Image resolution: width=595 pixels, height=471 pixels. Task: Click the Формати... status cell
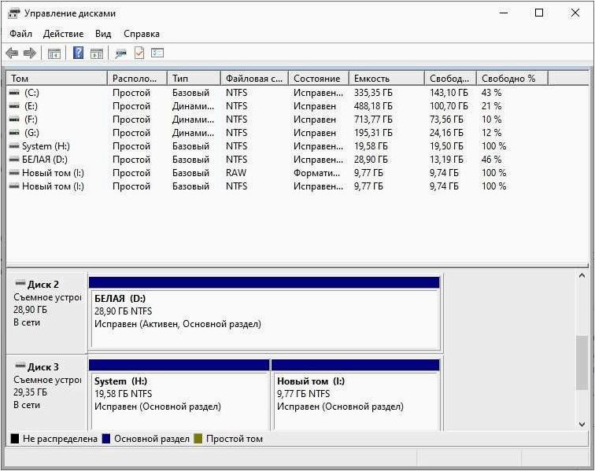tap(316, 173)
